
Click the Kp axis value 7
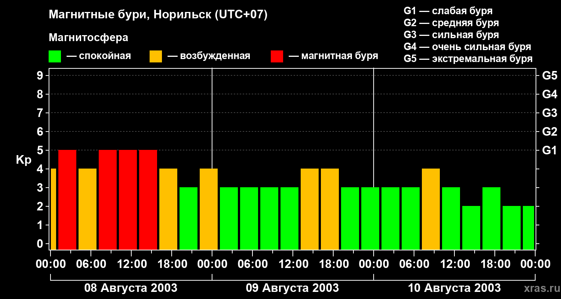[41, 113]
